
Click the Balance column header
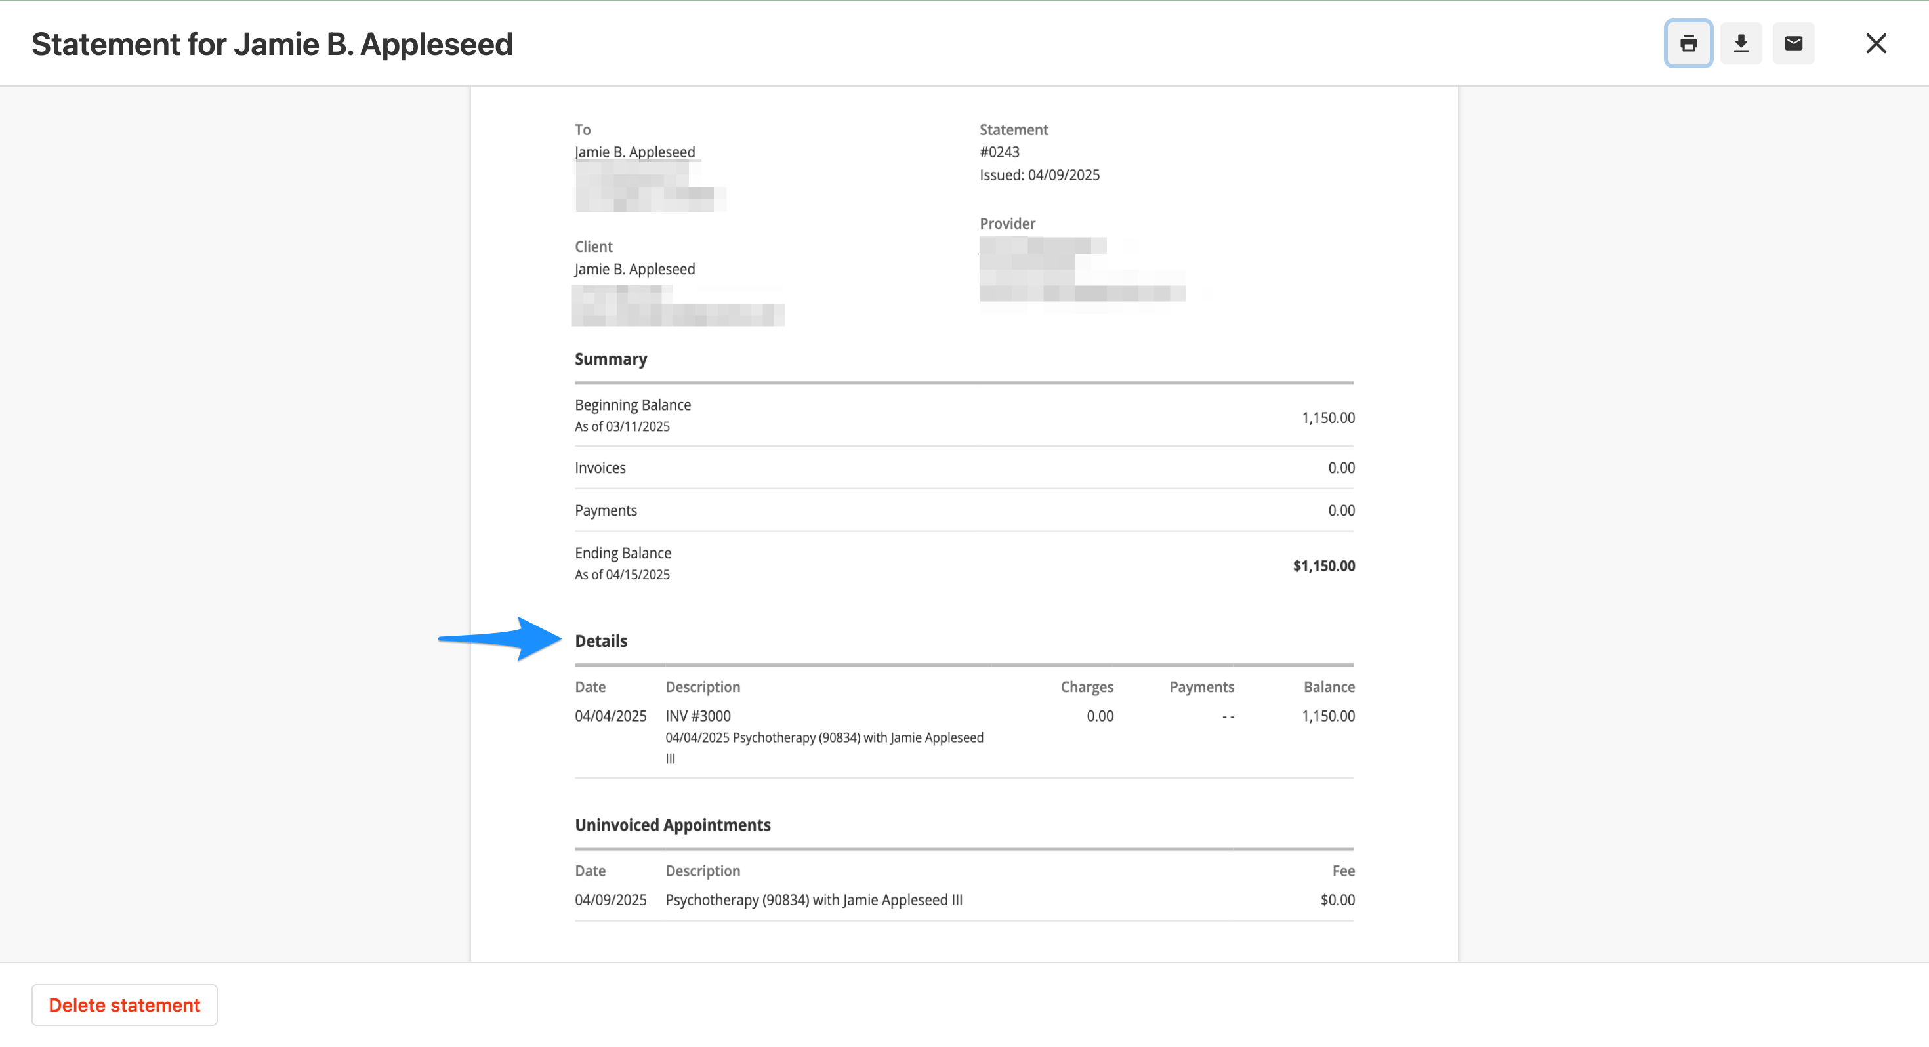click(1329, 688)
